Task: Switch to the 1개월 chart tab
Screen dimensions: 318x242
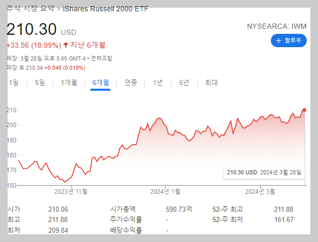Action: pyautogui.click(x=69, y=83)
